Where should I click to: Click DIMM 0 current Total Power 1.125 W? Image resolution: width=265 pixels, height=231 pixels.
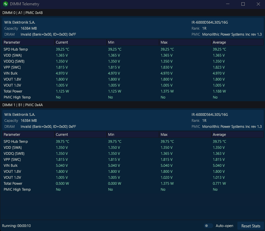click(63, 91)
